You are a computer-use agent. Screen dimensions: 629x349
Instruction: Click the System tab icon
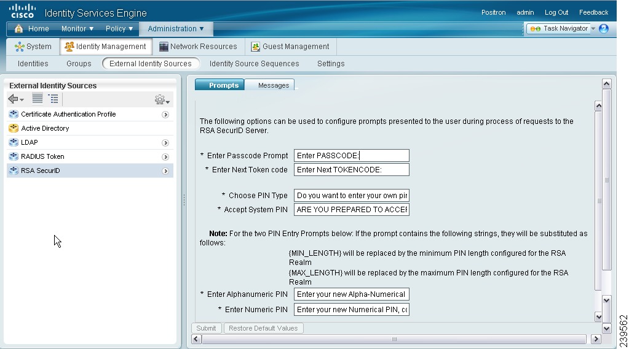pyautogui.click(x=19, y=47)
